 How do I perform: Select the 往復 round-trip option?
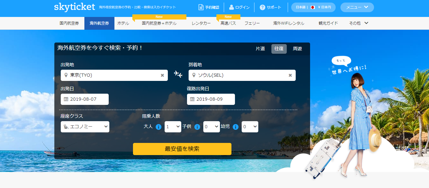[279, 49]
